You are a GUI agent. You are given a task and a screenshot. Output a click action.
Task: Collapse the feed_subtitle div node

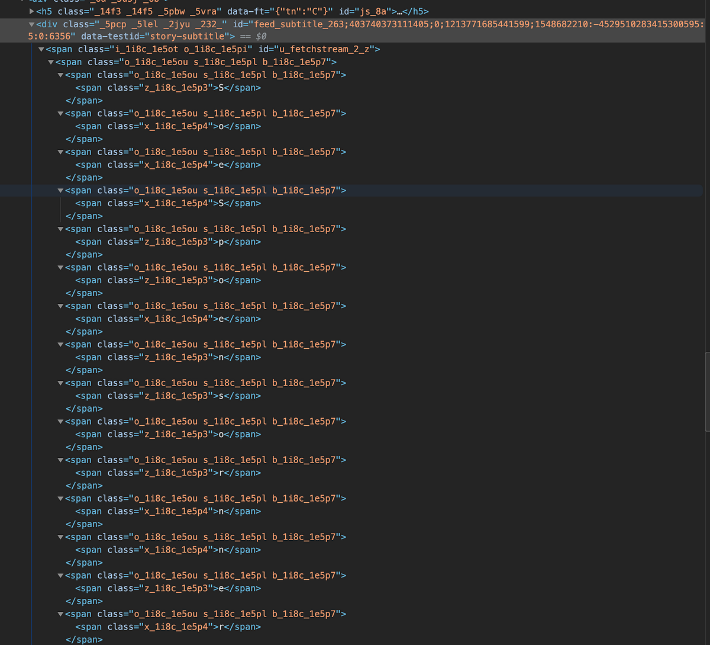point(32,24)
